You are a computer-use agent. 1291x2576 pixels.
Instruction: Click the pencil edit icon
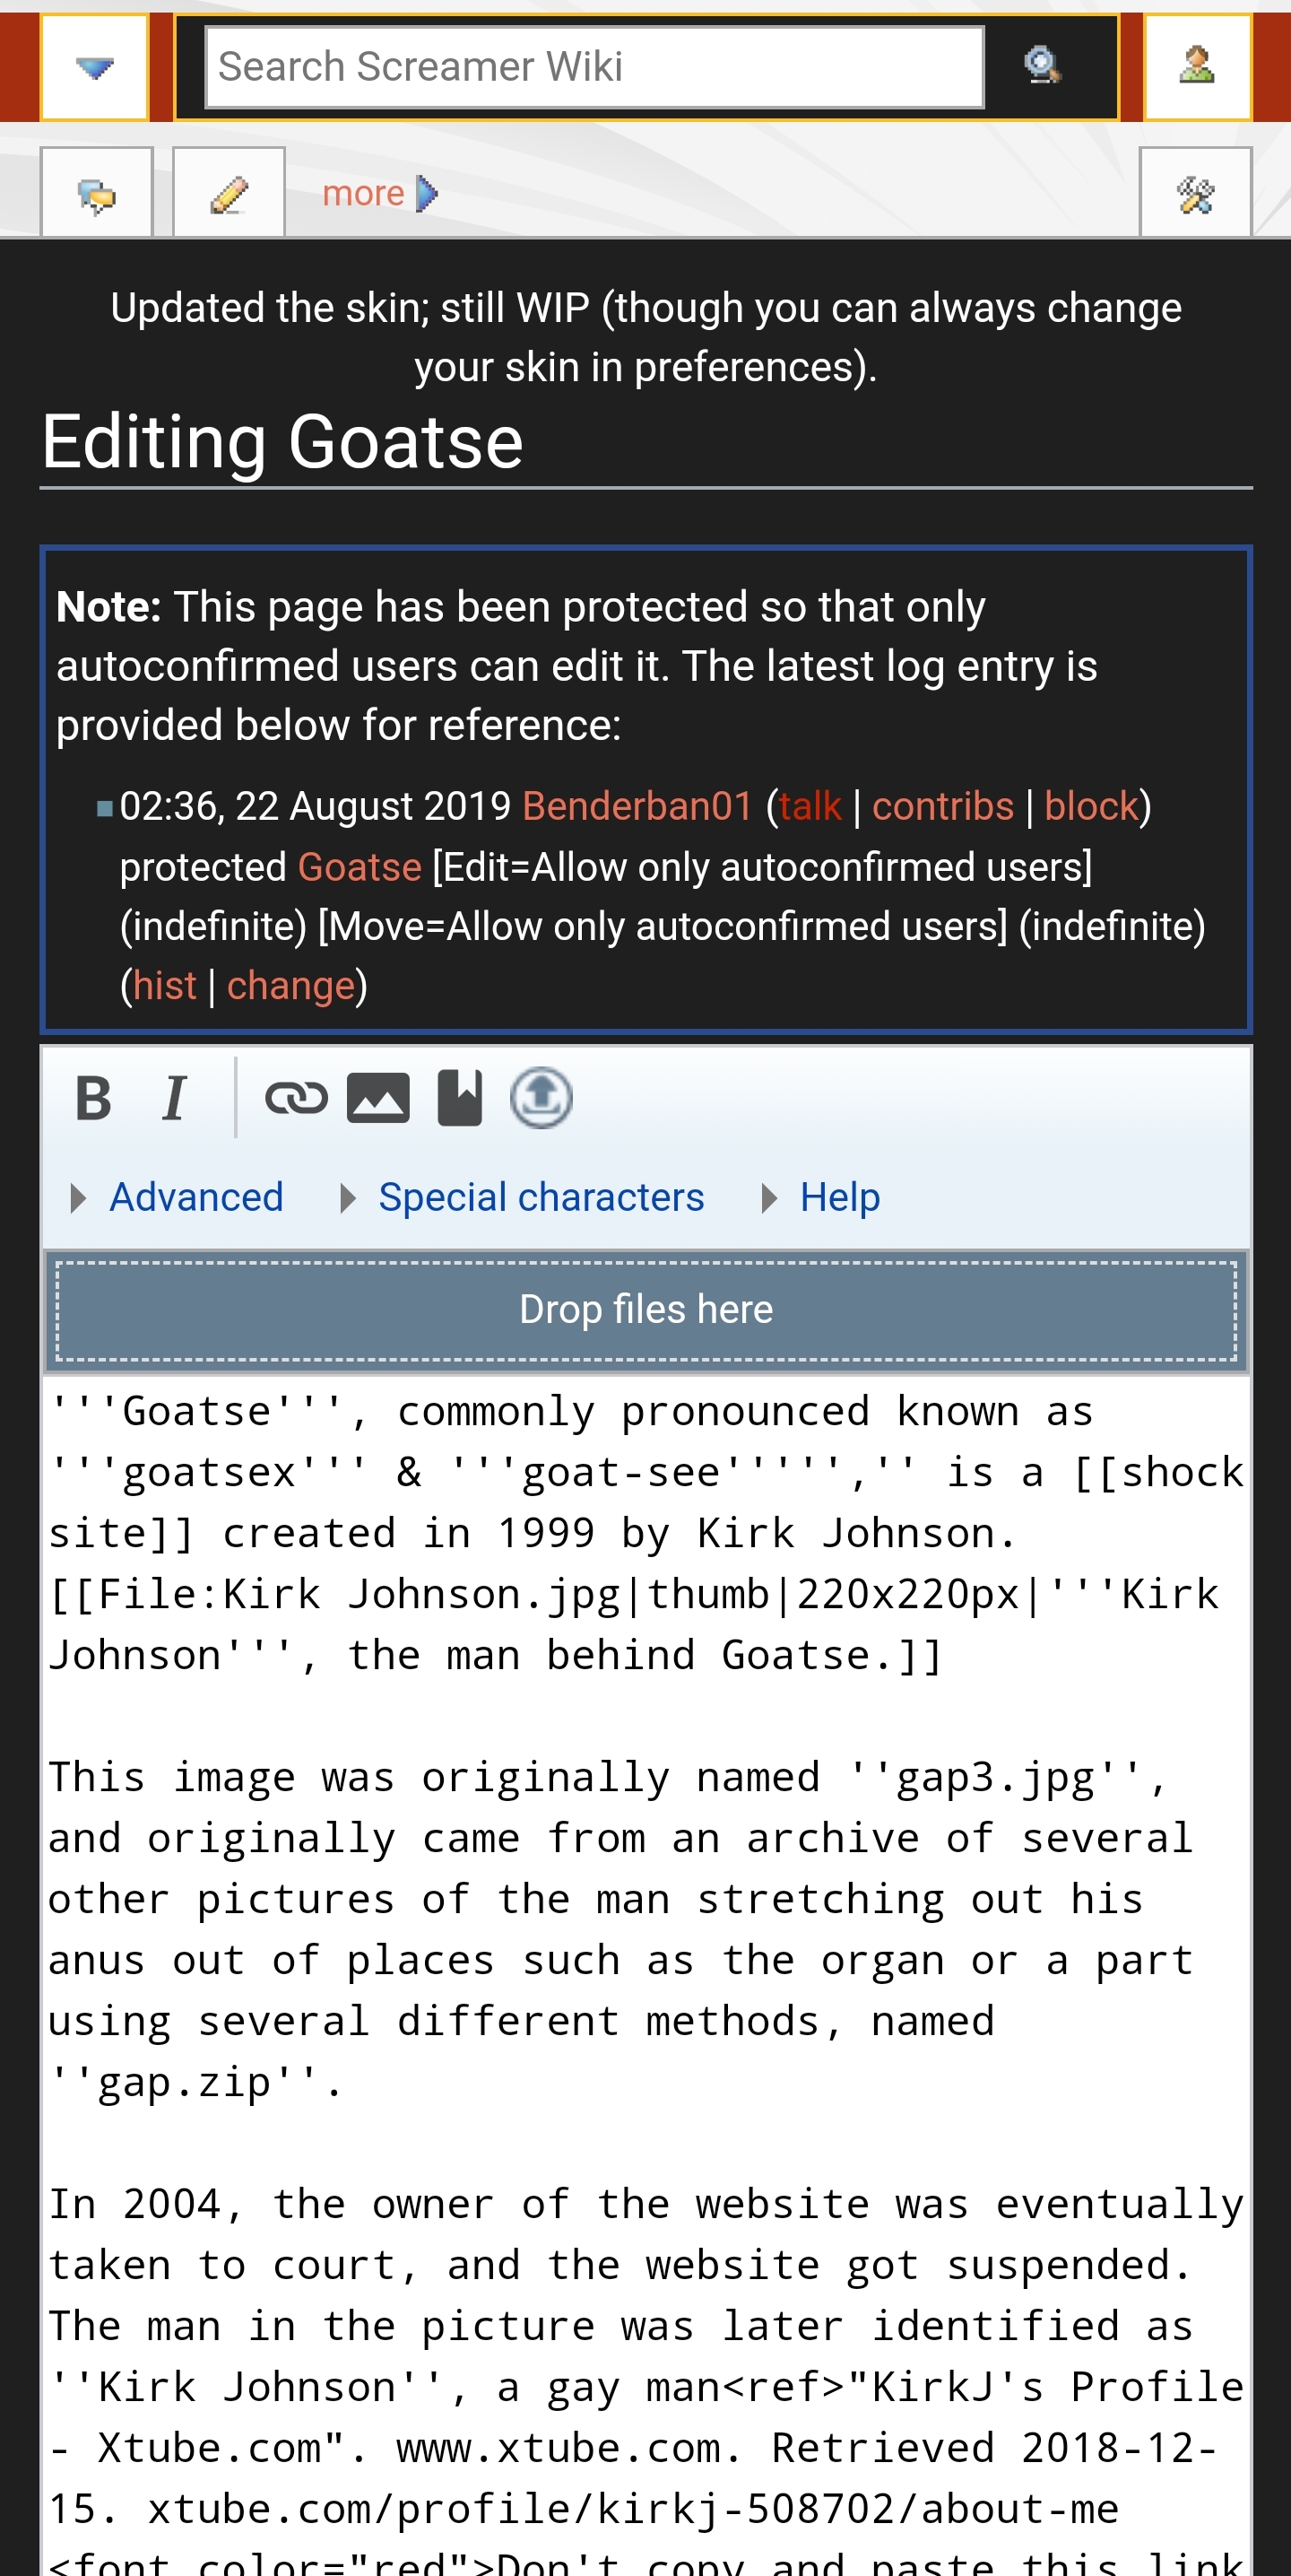pos(229,193)
